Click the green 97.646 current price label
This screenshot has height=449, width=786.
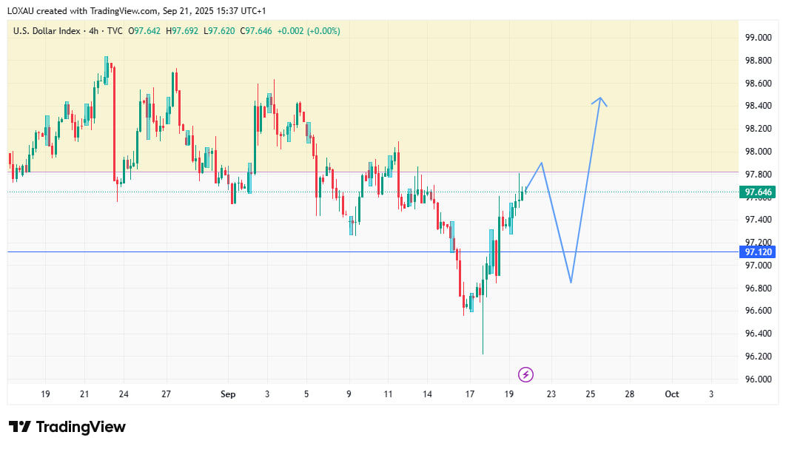click(756, 192)
